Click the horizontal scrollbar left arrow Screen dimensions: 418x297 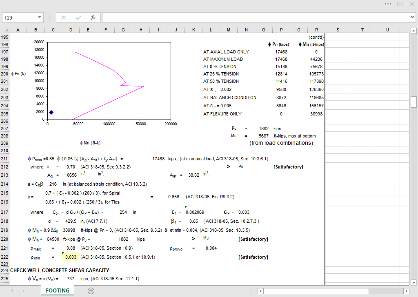tap(261, 291)
